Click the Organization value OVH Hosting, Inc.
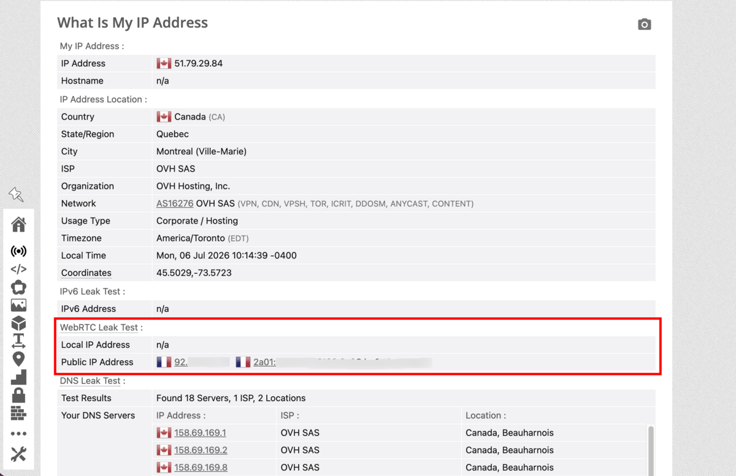This screenshot has height=476, width=736. 193,186
